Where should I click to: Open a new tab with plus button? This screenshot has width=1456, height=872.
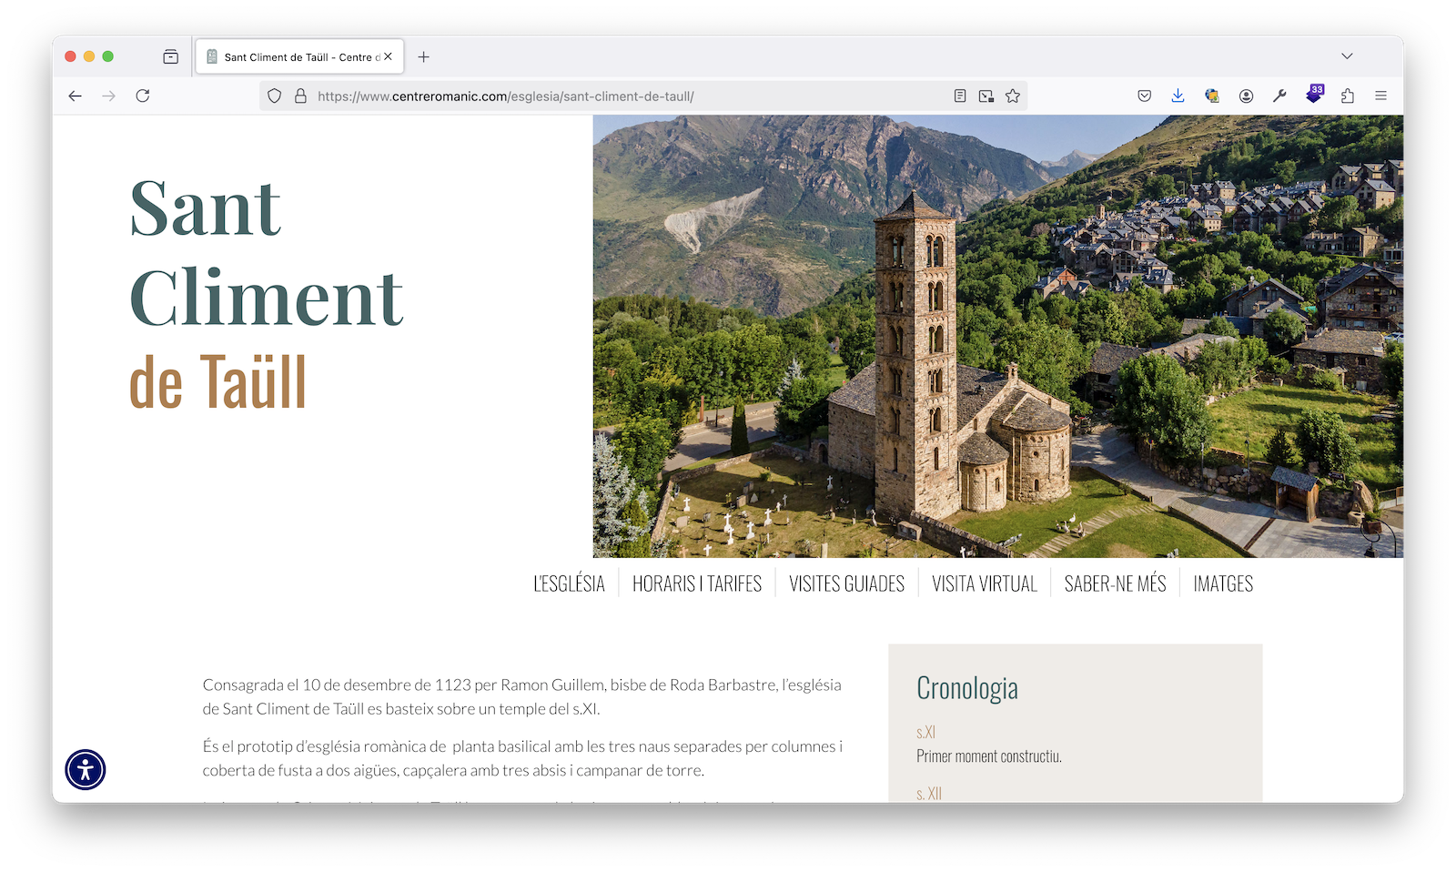tap(423, 56)
